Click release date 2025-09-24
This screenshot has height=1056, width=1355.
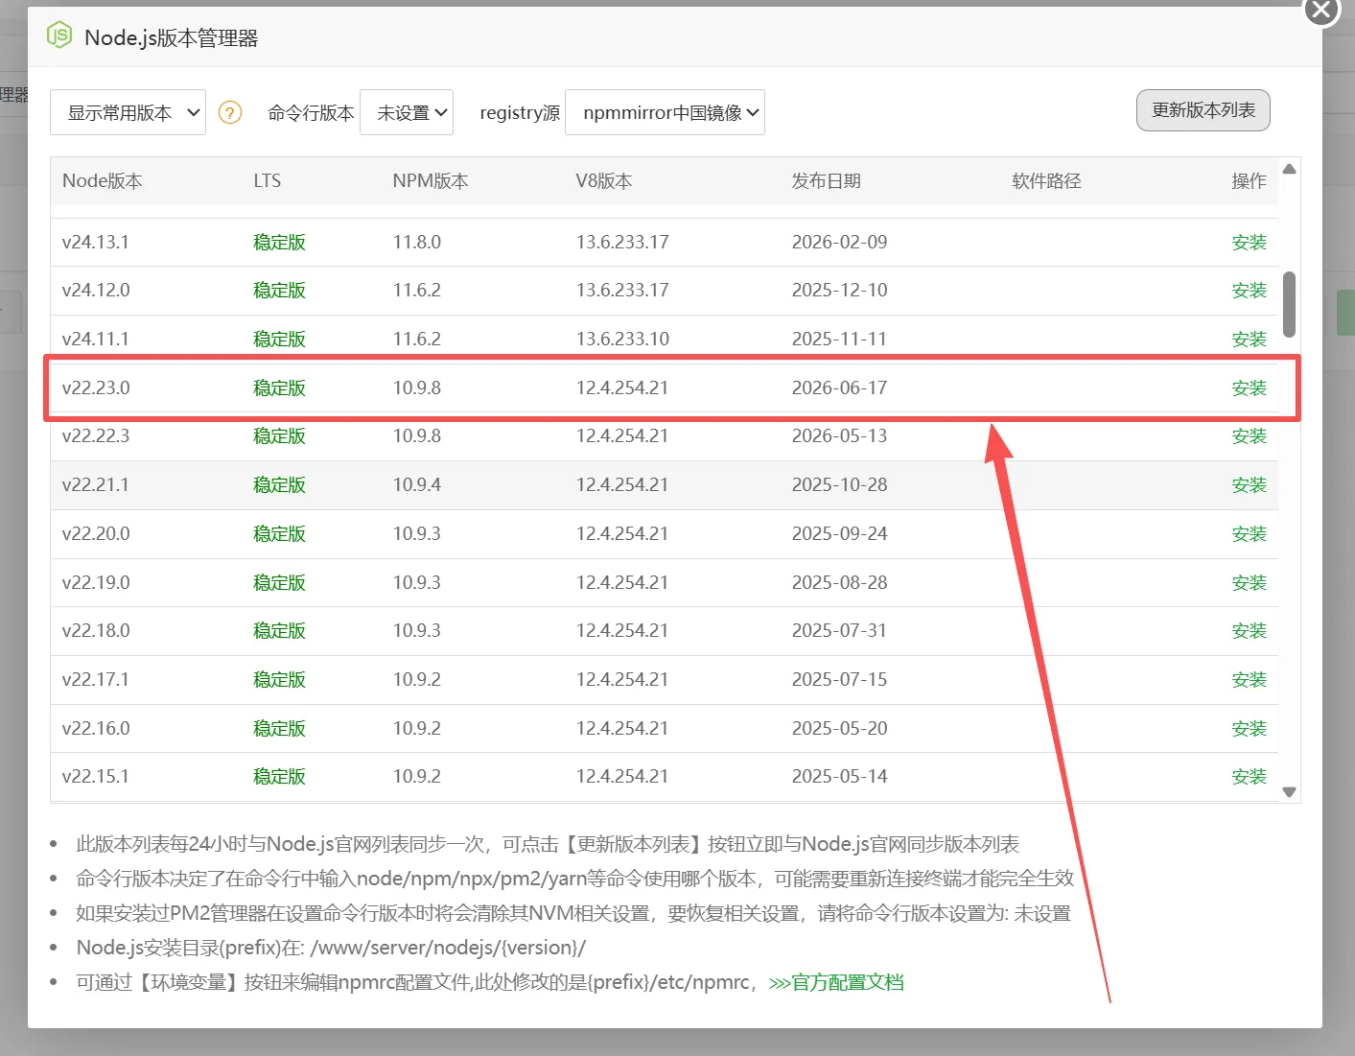(x=840, y=534)
